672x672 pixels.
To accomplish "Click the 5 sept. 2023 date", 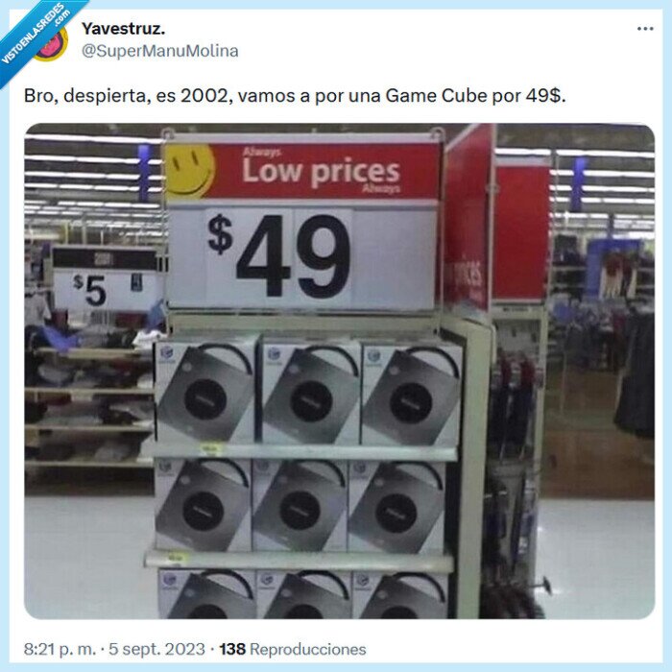I will (156, 649).
